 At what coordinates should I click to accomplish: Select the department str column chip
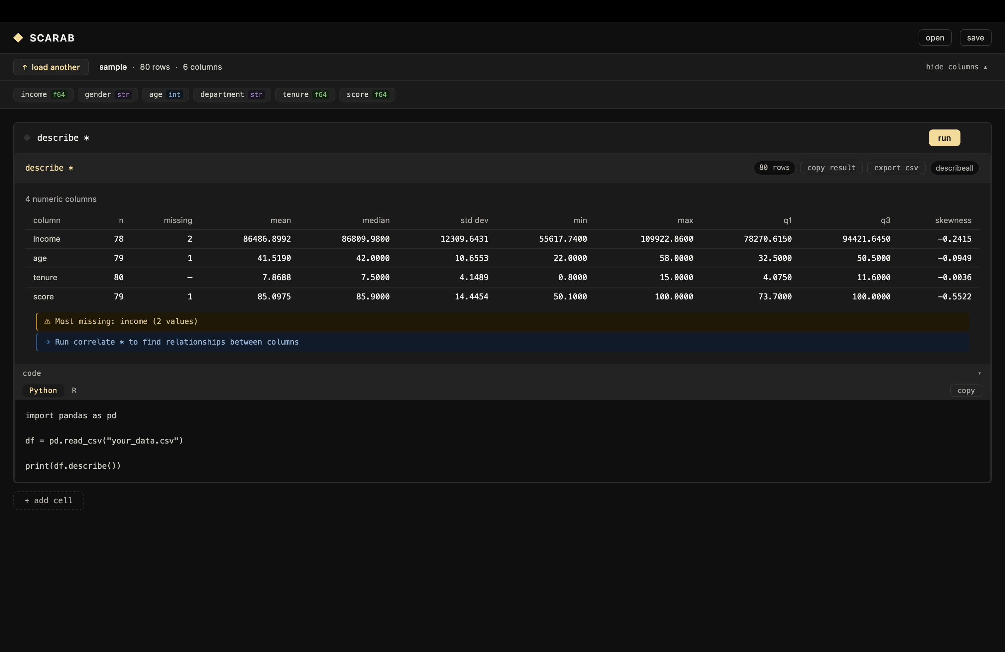click(x=231, y=95)
